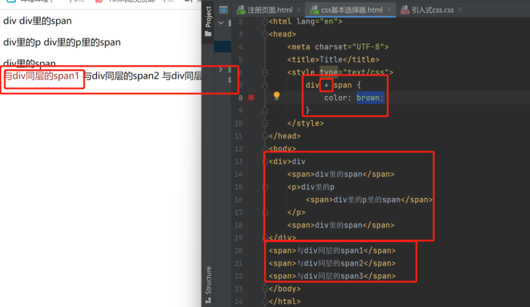Fold the div block on line 13
The image size is (530, 307).
[265, 162]
